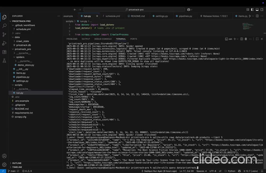Open the Explorer view in activity bar

tap(4, 17)
